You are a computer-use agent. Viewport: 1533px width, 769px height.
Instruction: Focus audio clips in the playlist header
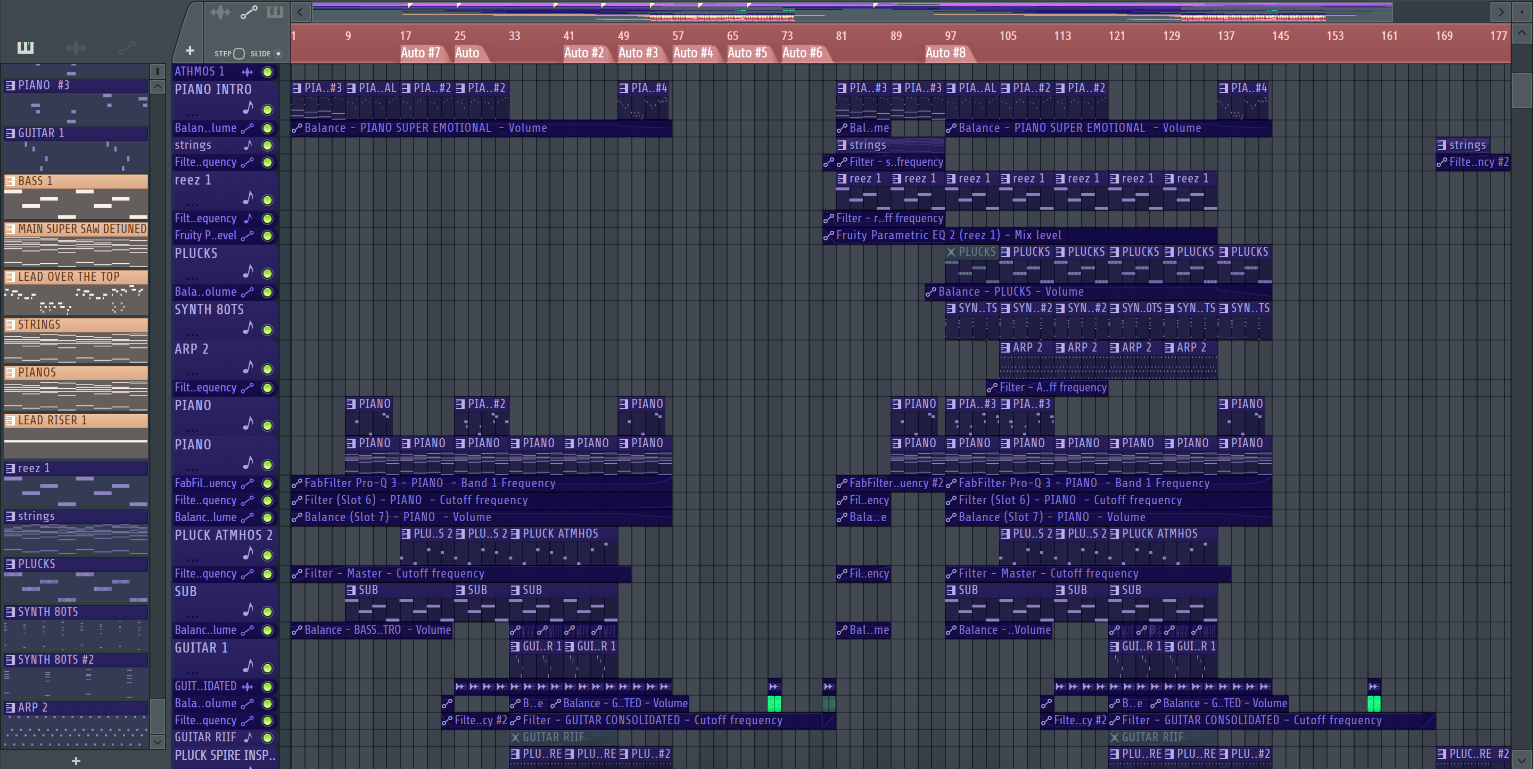(220, 12)
